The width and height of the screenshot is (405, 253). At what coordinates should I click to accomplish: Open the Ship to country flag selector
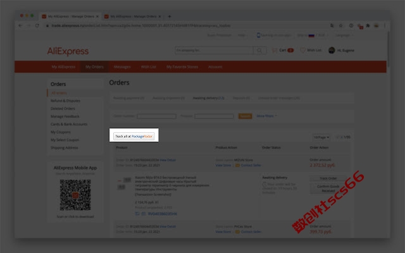(x=311, y=35)
